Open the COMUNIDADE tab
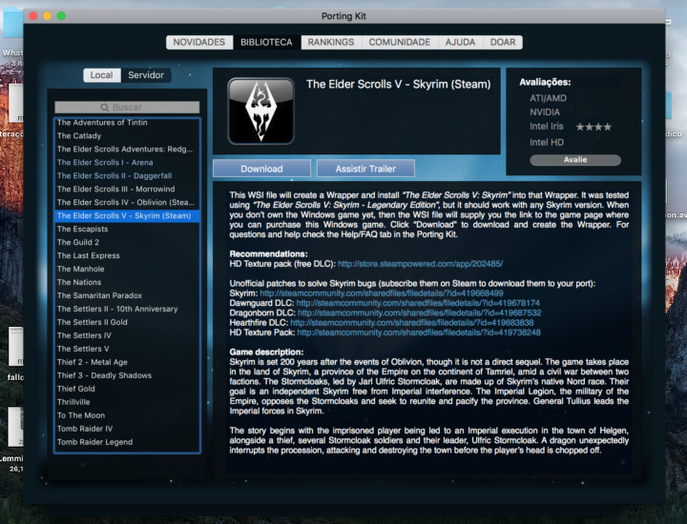The image size is (687, 524). click(400, 43)
